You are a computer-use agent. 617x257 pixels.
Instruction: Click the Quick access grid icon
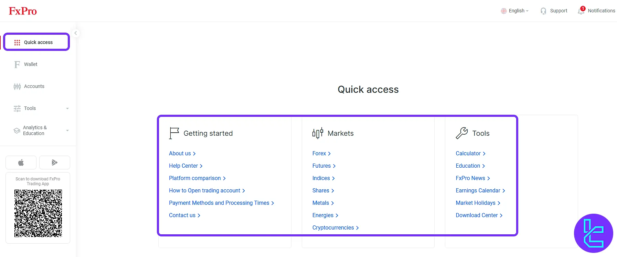[17, 42]
